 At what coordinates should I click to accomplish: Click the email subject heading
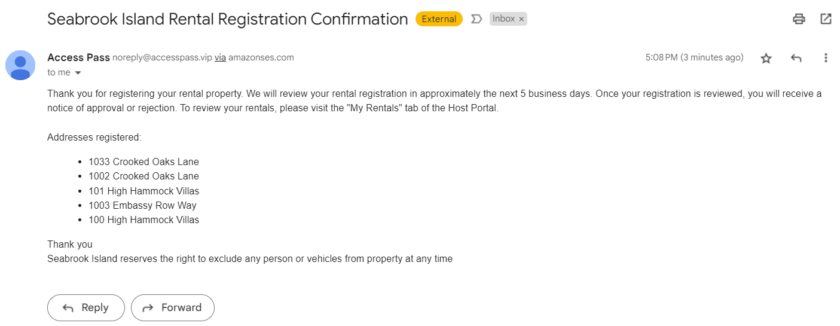coord(228,19)
